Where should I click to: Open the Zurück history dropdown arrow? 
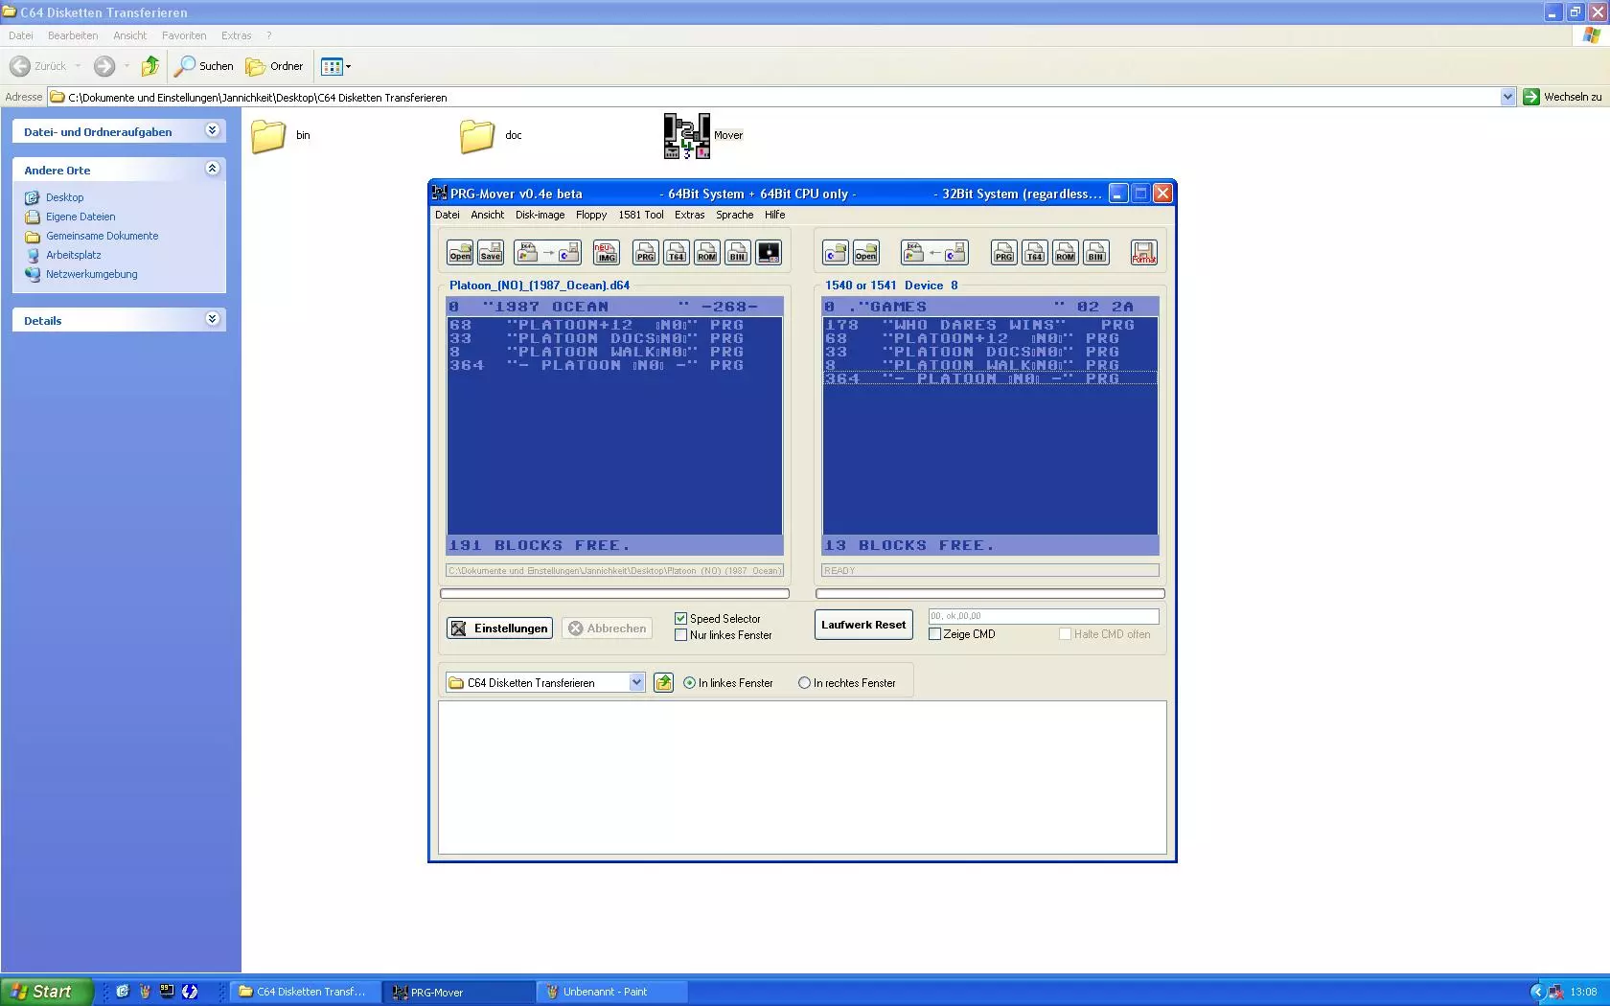78,66
